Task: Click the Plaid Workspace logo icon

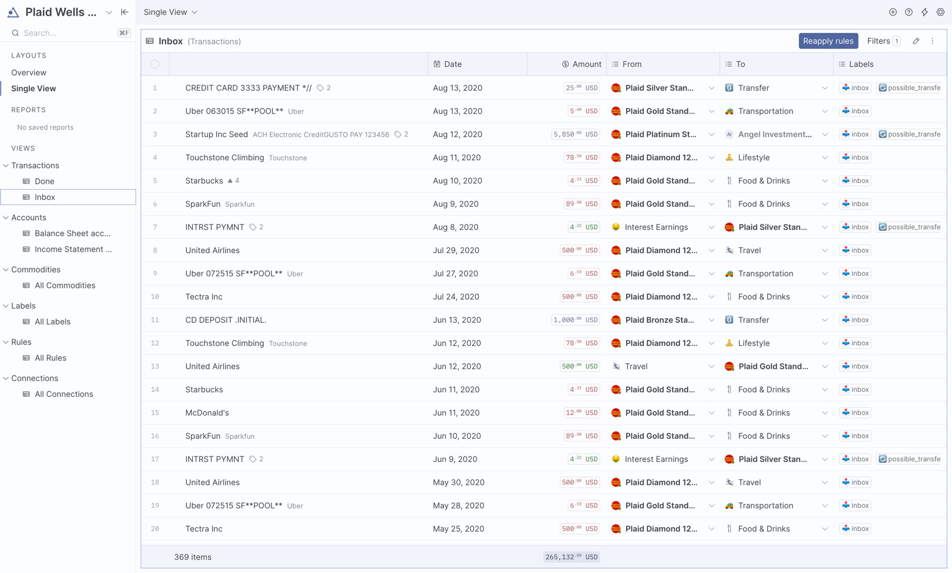Action: point(13,12)
